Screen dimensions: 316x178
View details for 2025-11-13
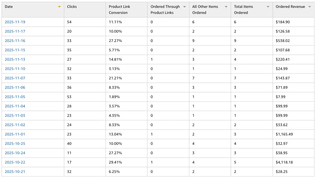point(15,59)
